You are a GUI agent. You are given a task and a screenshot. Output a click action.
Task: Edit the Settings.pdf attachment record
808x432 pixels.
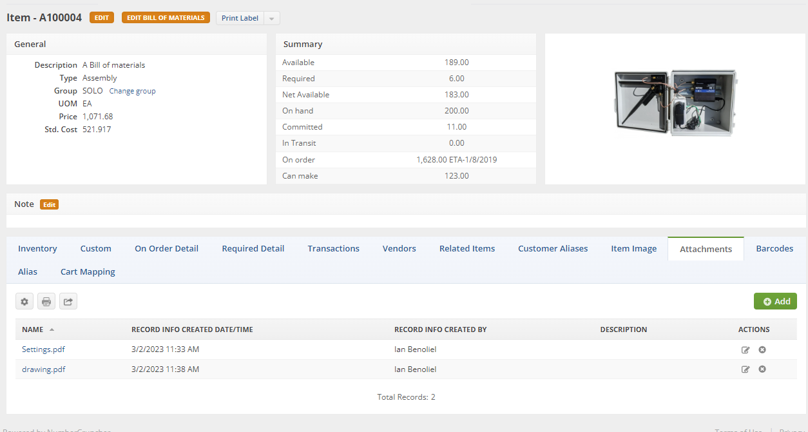745,349
